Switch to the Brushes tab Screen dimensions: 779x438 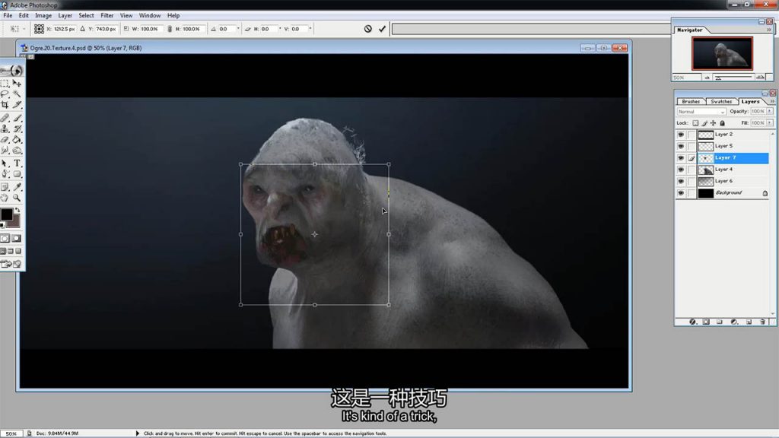pos(691,101)
